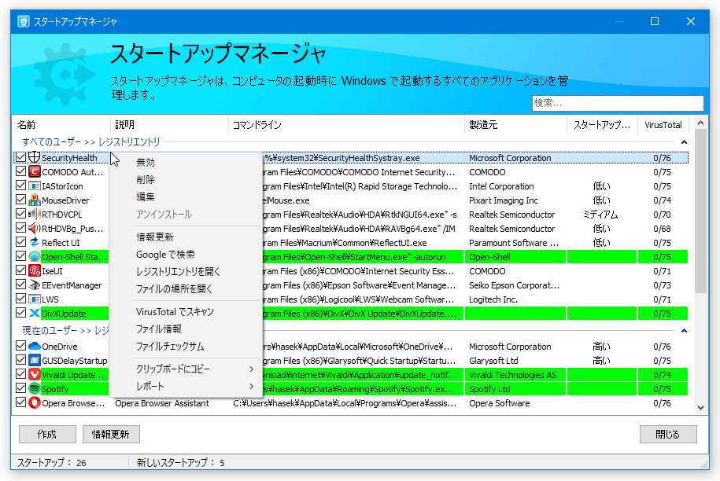Toggle the OneDrive startup checkbox

(20, 346)
